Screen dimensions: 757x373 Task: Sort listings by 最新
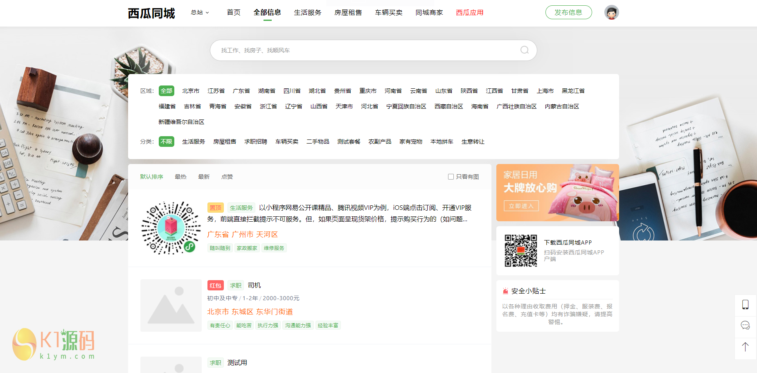click(x=204, y=177)
